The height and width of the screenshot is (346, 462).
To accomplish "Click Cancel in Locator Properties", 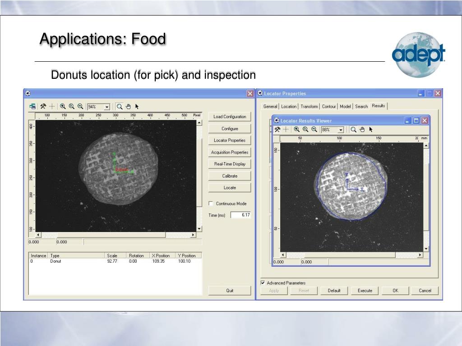I will click(x=425, y=291).
